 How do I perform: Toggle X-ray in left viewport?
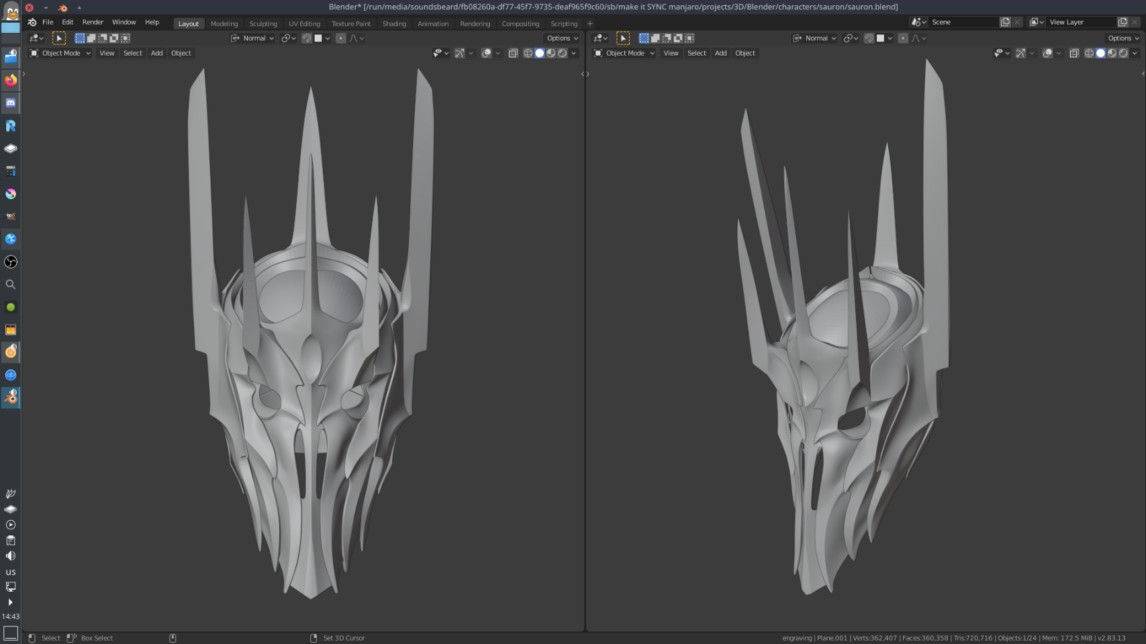coord(513,53)
